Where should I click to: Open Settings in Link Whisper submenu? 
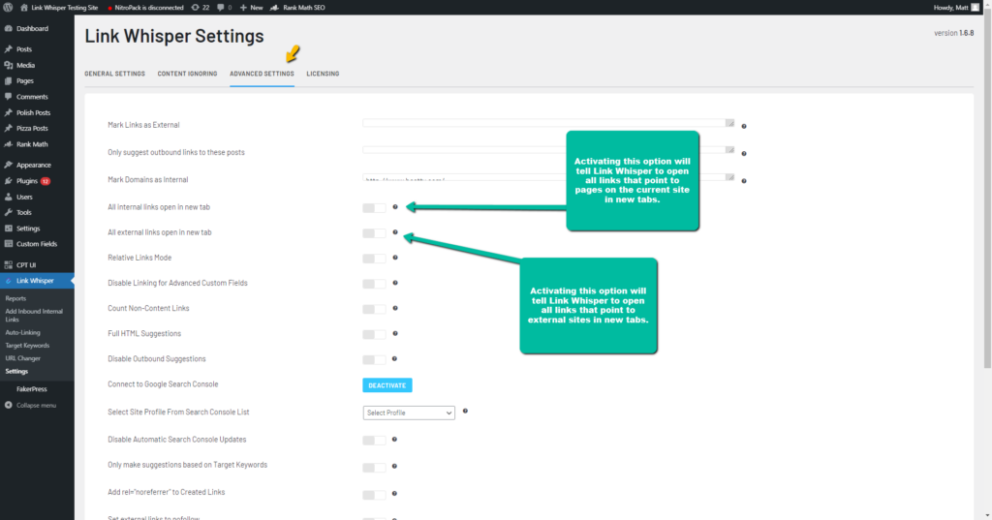[16, 371]
